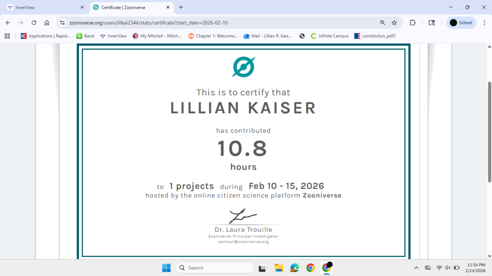Show hidden system tray icons

click(x=416, y=268)
